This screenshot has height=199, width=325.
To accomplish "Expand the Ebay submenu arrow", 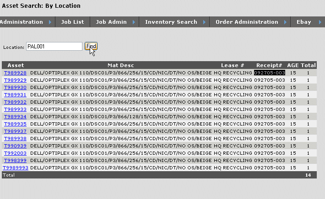I will point(320,22).
